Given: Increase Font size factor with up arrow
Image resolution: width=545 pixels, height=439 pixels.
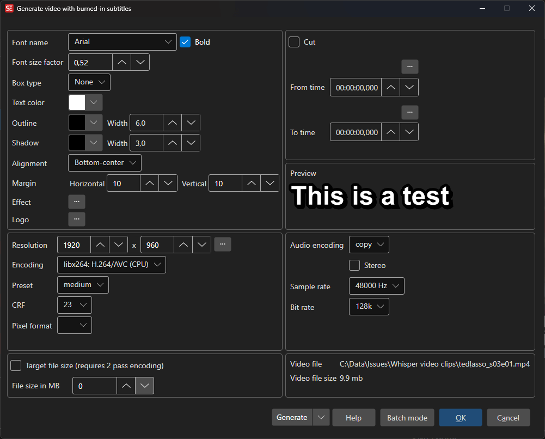Looking at the screenshot, I should [122, 62].
